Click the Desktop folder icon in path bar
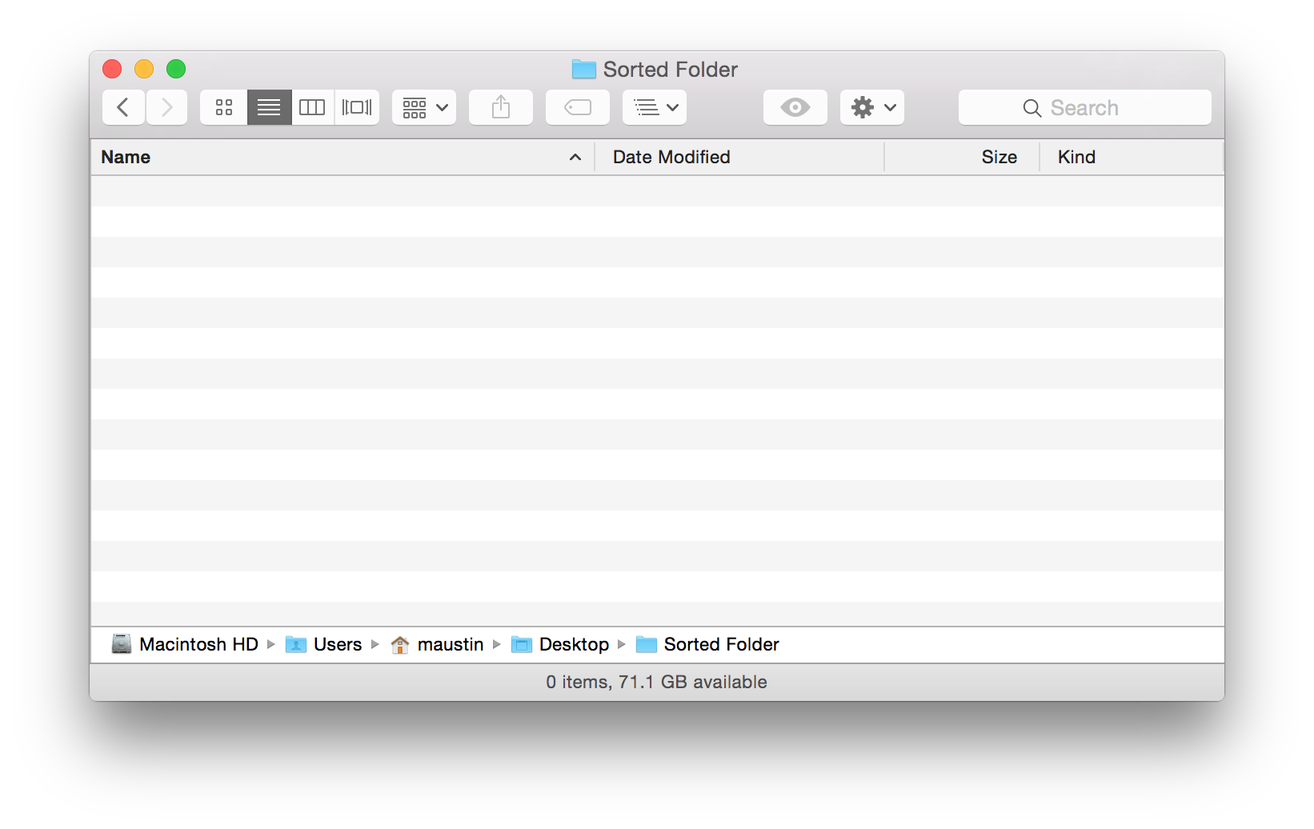 coord(522,644)
